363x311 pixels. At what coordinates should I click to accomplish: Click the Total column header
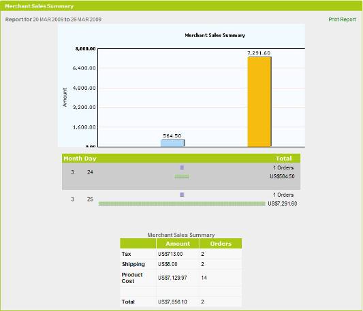click(283, 159)
